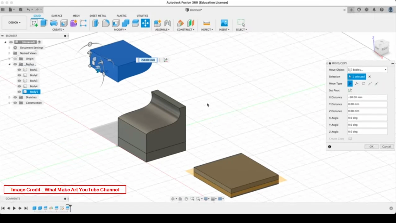Click the Insert image icon
Image resolution: width=396 pixels, height=223 pixels.
tap(224, 23)
